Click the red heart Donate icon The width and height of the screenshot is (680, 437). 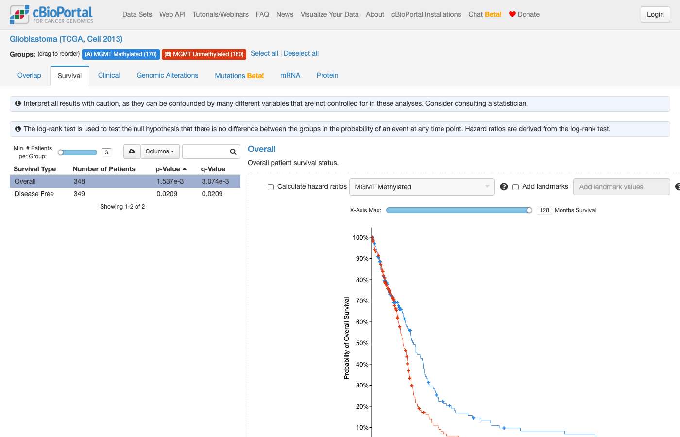click(512, 14)
